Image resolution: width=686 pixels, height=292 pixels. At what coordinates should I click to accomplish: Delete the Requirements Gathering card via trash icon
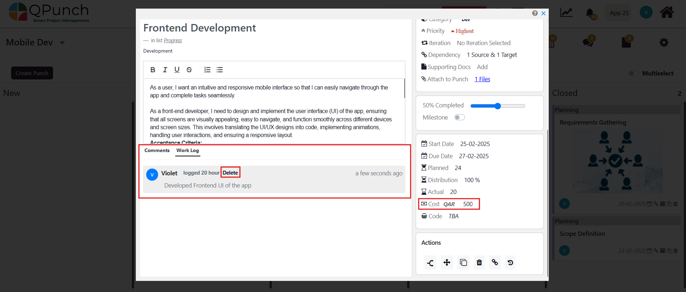pos(676,204)
